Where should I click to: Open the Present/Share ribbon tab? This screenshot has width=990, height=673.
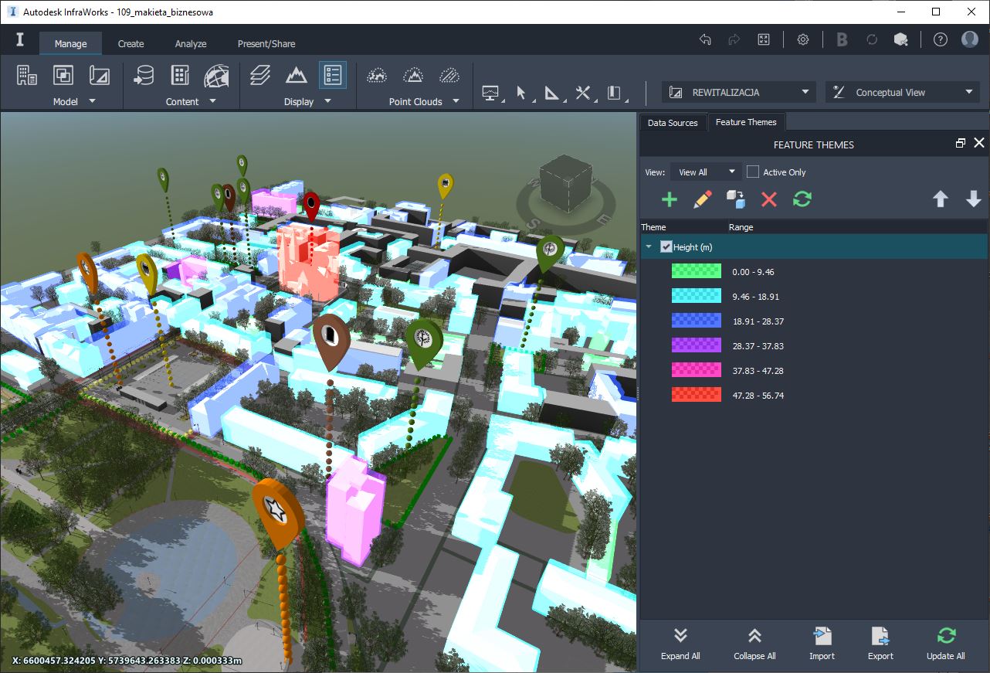pyautogui.click(x=266, y=44)
